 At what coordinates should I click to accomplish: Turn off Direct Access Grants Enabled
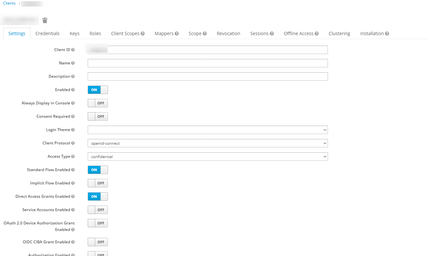98,196
